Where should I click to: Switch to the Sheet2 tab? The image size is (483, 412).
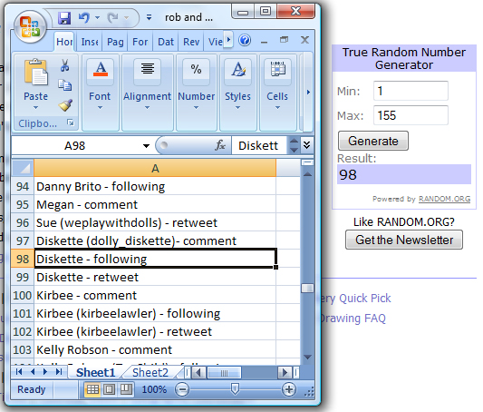click(x=150, y=373)
